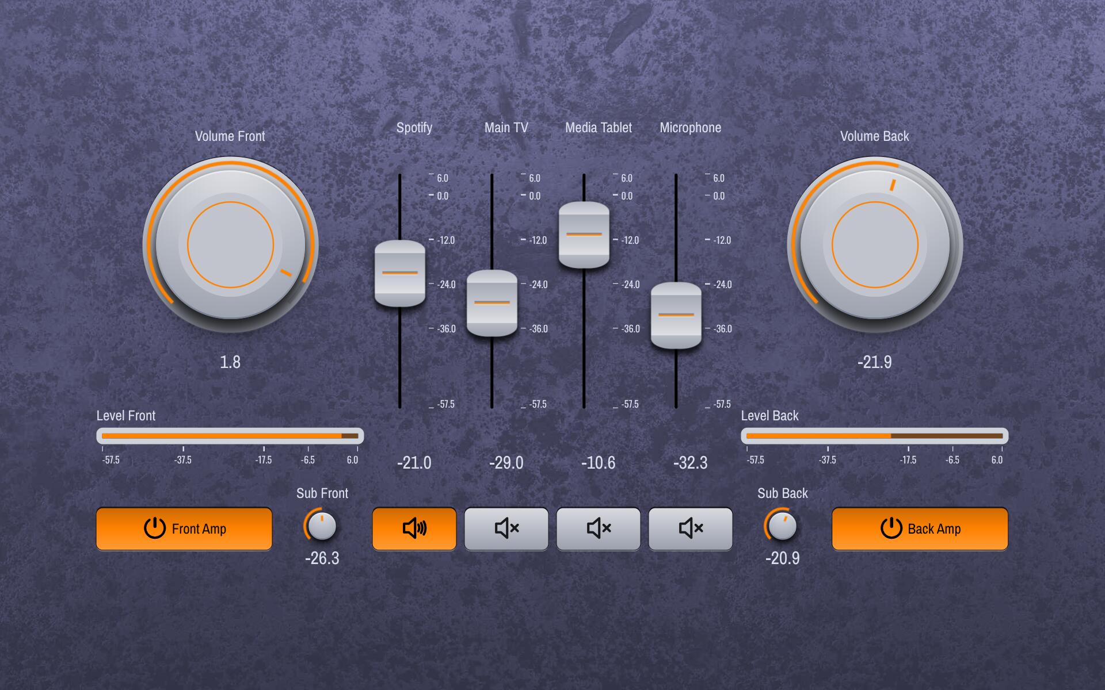Click the Level Back meter bar
Viewport: 1105px width, 690px height.
tap(875, 436)
